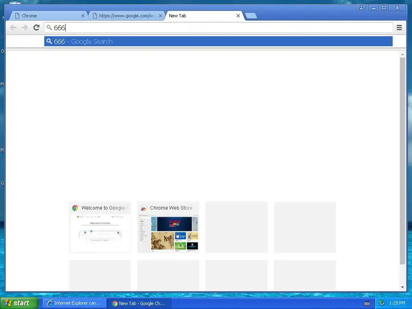Viewport: 412px width, 309px height.
Task: Click the vertical scrollbar thumb
Action: [x=402, y=161]
